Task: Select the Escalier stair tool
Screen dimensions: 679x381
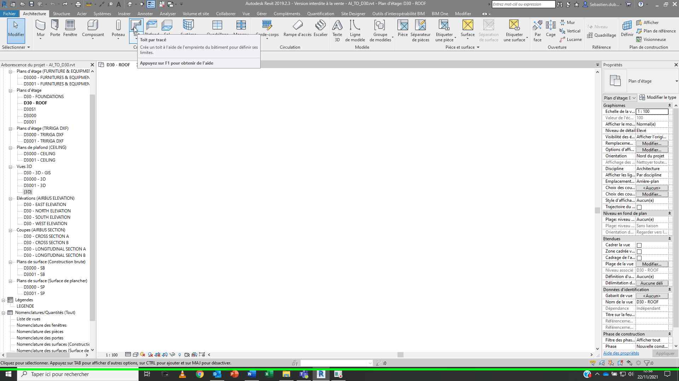Action: (x=320, y=28)
